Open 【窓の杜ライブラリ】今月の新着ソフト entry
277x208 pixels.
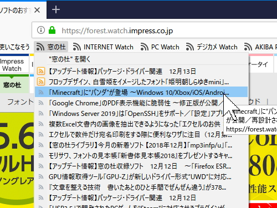(141, 145)
